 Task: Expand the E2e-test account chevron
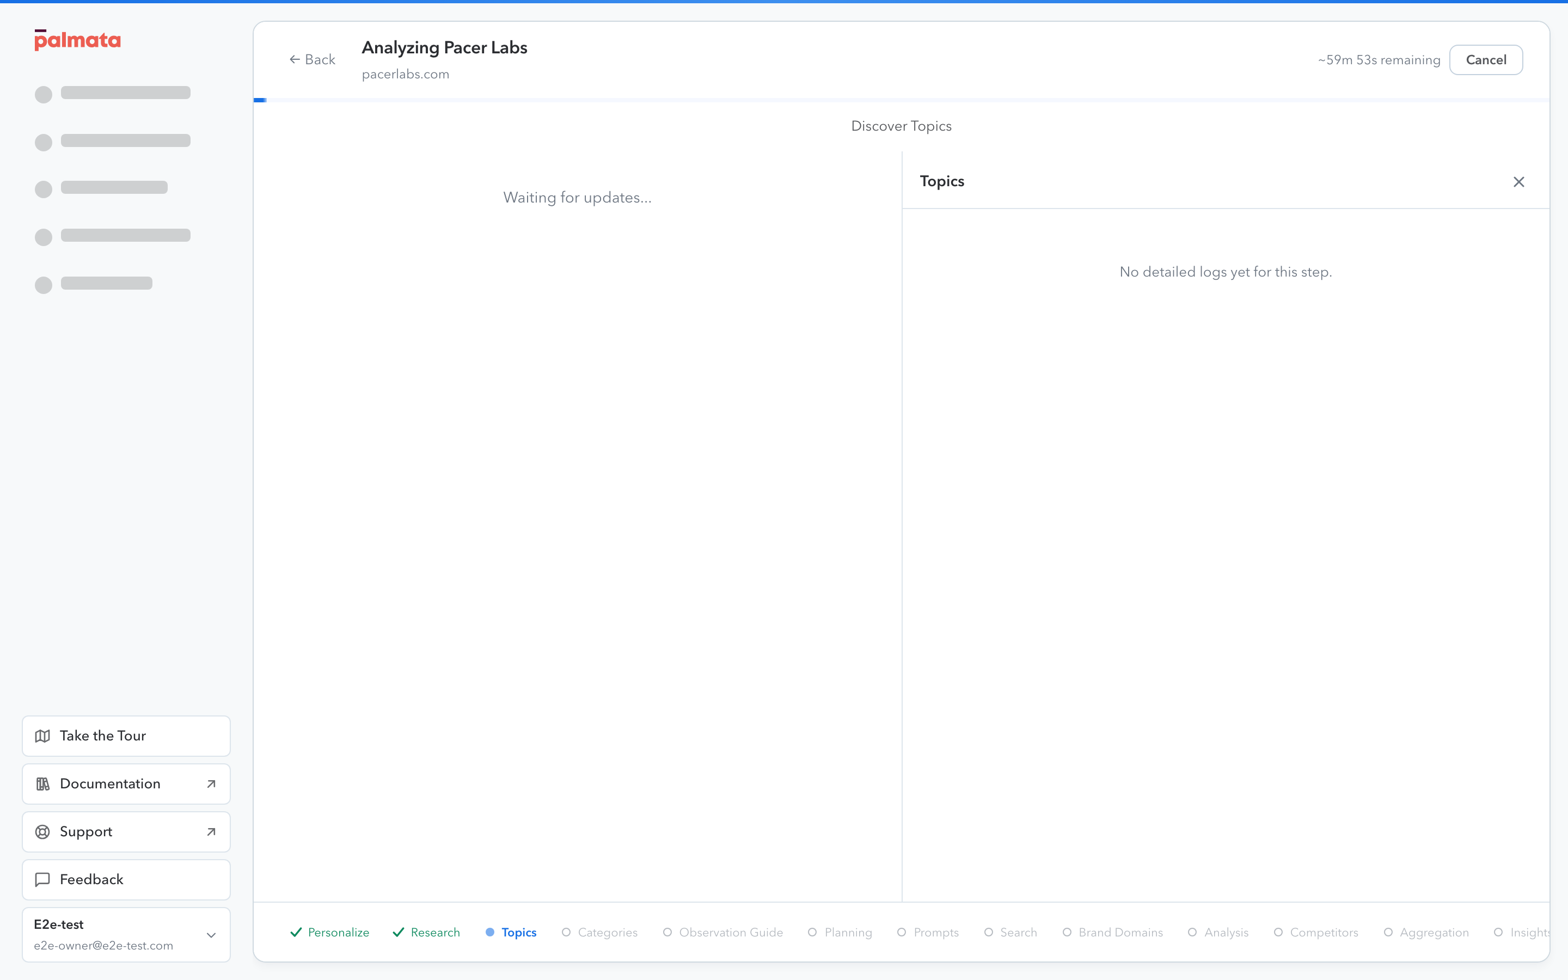(211, 935)
